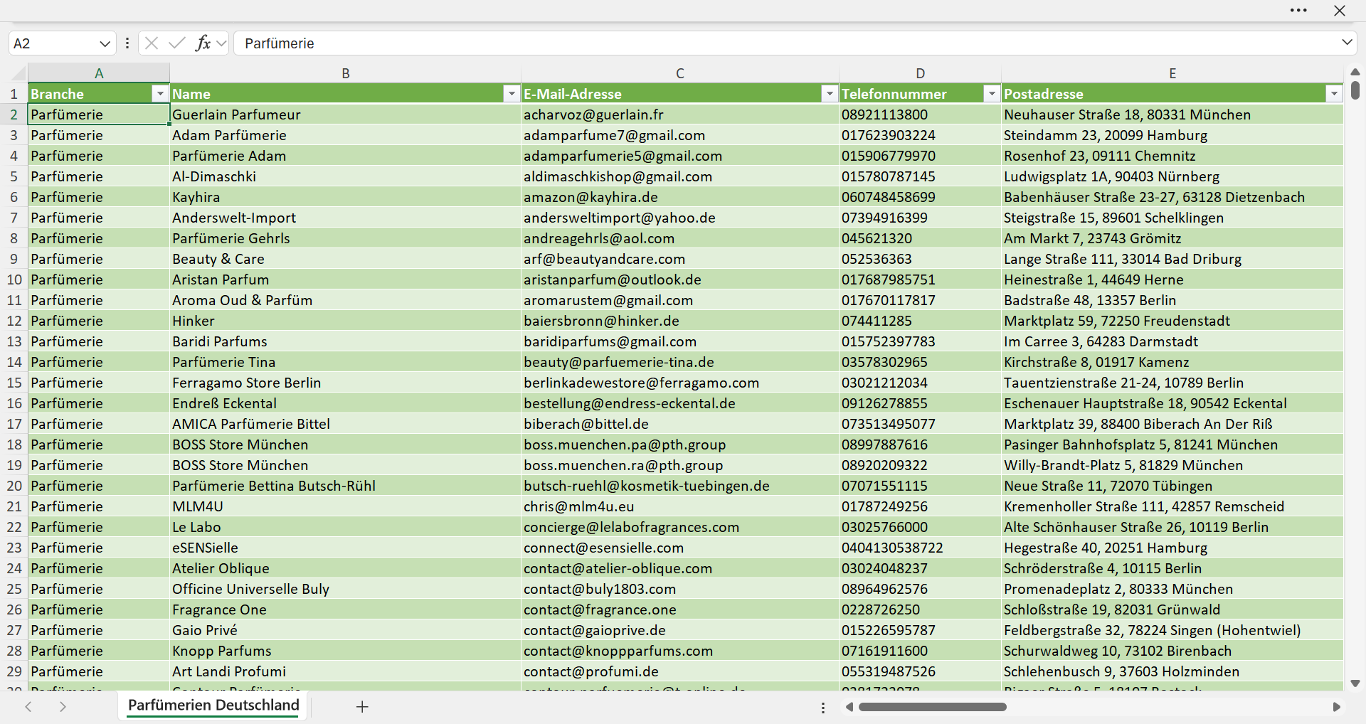Select column B header
Image resolution: width=1366 pixels, height=724 pixels.
coord(346,73)
